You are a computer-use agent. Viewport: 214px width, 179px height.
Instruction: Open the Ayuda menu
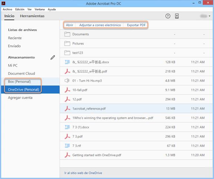[x=52, y=9]
